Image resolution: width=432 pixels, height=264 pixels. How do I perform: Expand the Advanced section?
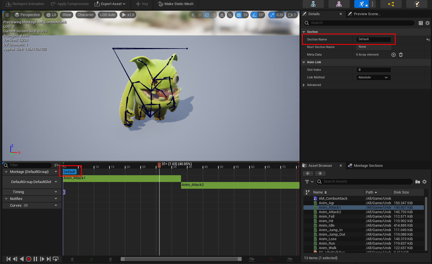click(304, 85)
